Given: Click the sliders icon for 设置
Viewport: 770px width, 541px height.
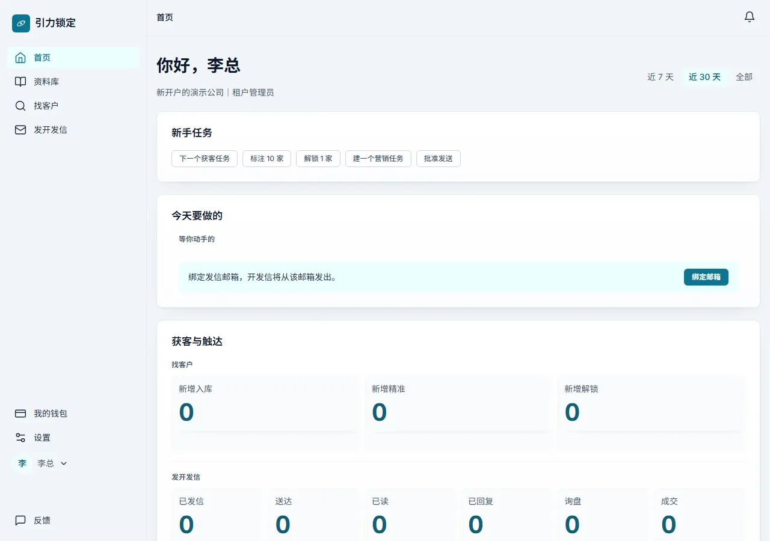Looking at the screenshot, I should point(20,438).
